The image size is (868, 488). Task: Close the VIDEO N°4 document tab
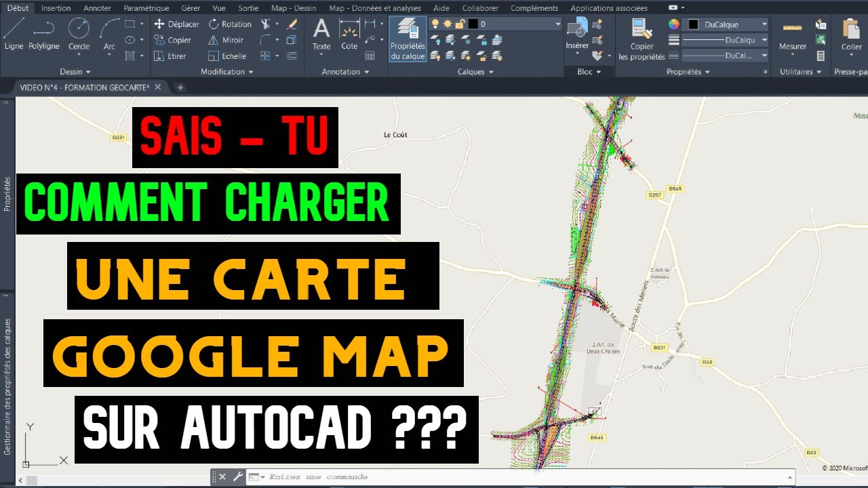tap(159, 87)
